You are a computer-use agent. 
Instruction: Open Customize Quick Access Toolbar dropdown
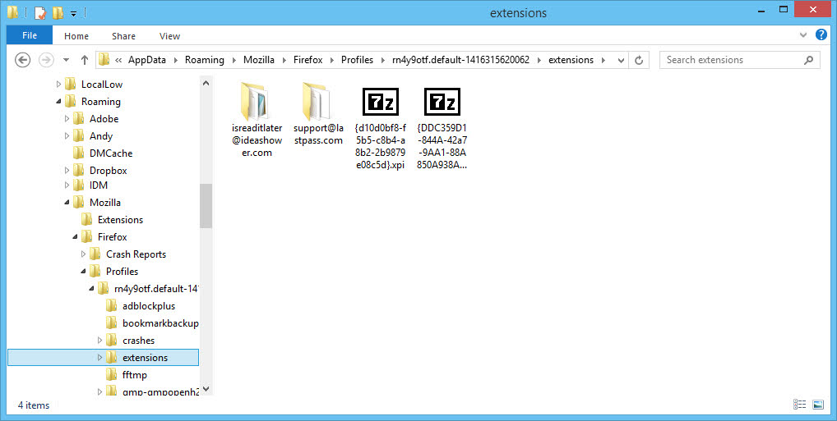point(74,12)
